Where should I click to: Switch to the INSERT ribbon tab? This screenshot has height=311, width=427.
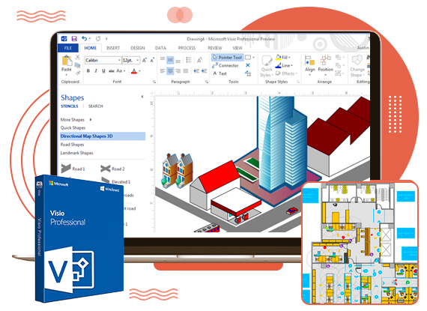point(113,48)
